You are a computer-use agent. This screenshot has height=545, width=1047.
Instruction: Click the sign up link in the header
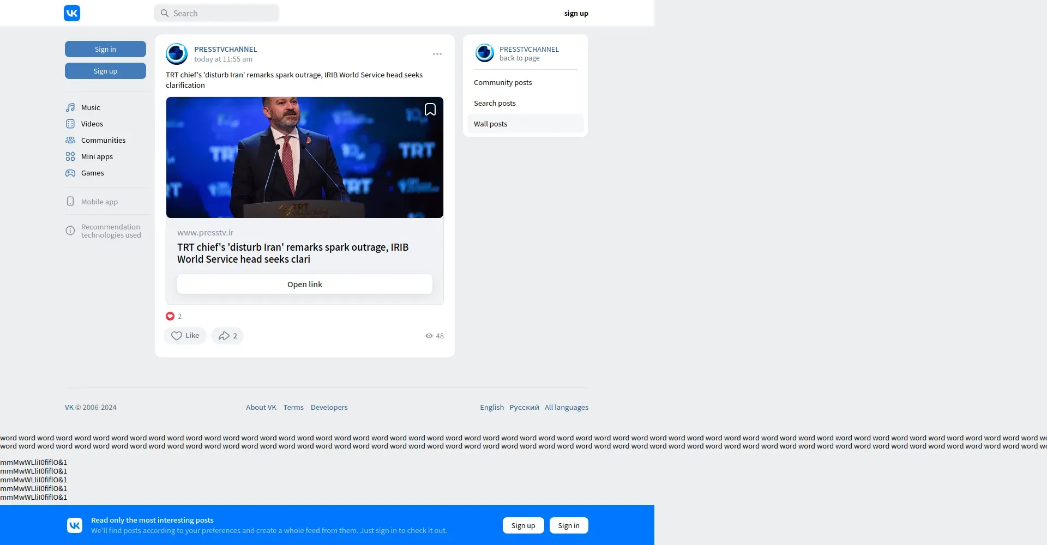coord(576,13)
